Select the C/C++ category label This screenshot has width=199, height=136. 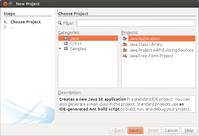(76, 43)
